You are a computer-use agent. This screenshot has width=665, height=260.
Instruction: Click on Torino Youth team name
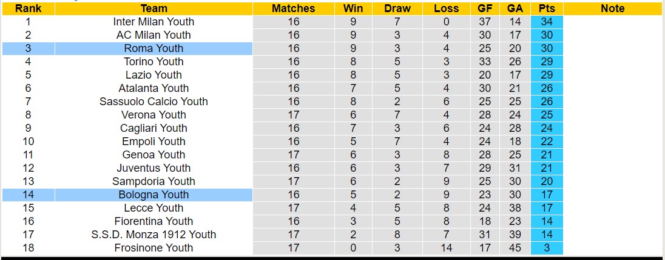click(154, 62)
